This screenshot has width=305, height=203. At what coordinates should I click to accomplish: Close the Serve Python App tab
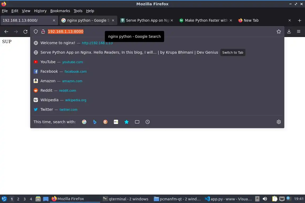[172, 20]
